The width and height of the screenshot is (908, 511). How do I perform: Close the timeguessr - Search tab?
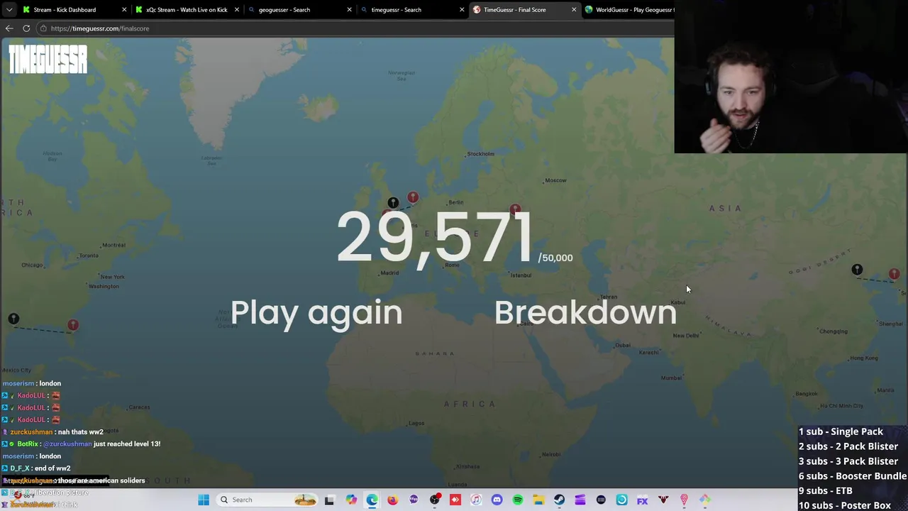point(462,10)
